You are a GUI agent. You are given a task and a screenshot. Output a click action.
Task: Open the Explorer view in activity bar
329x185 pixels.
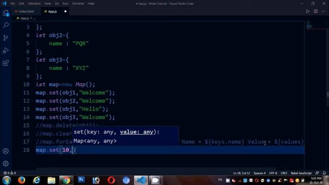[x=6, y=13]
